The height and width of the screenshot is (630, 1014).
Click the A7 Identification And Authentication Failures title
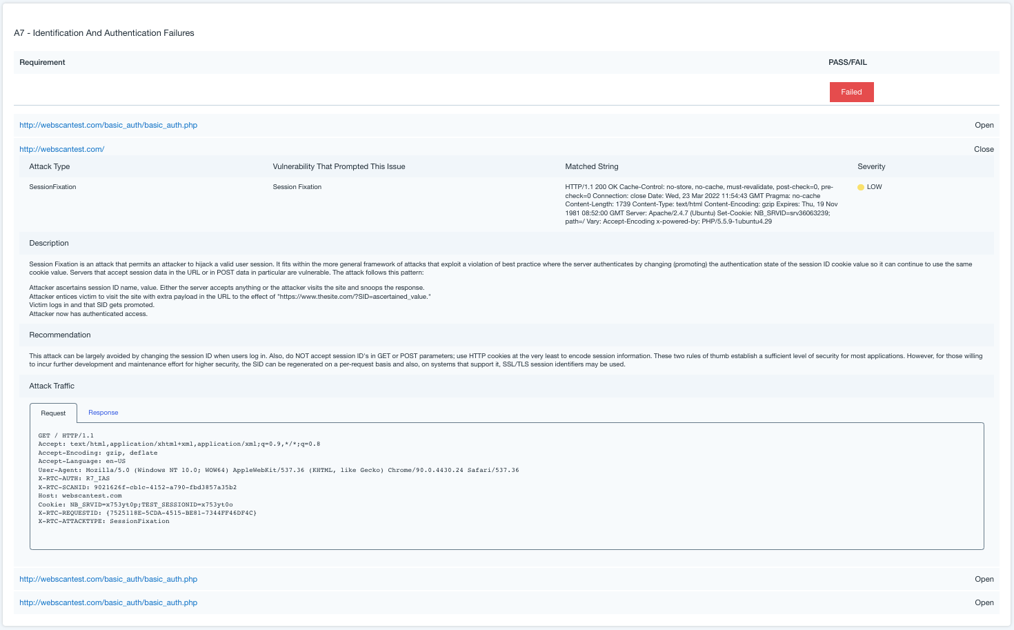coord(104,32)
